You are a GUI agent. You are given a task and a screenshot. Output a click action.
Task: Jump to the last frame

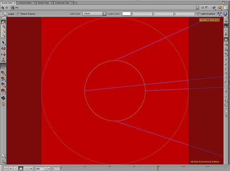(31, 169)
